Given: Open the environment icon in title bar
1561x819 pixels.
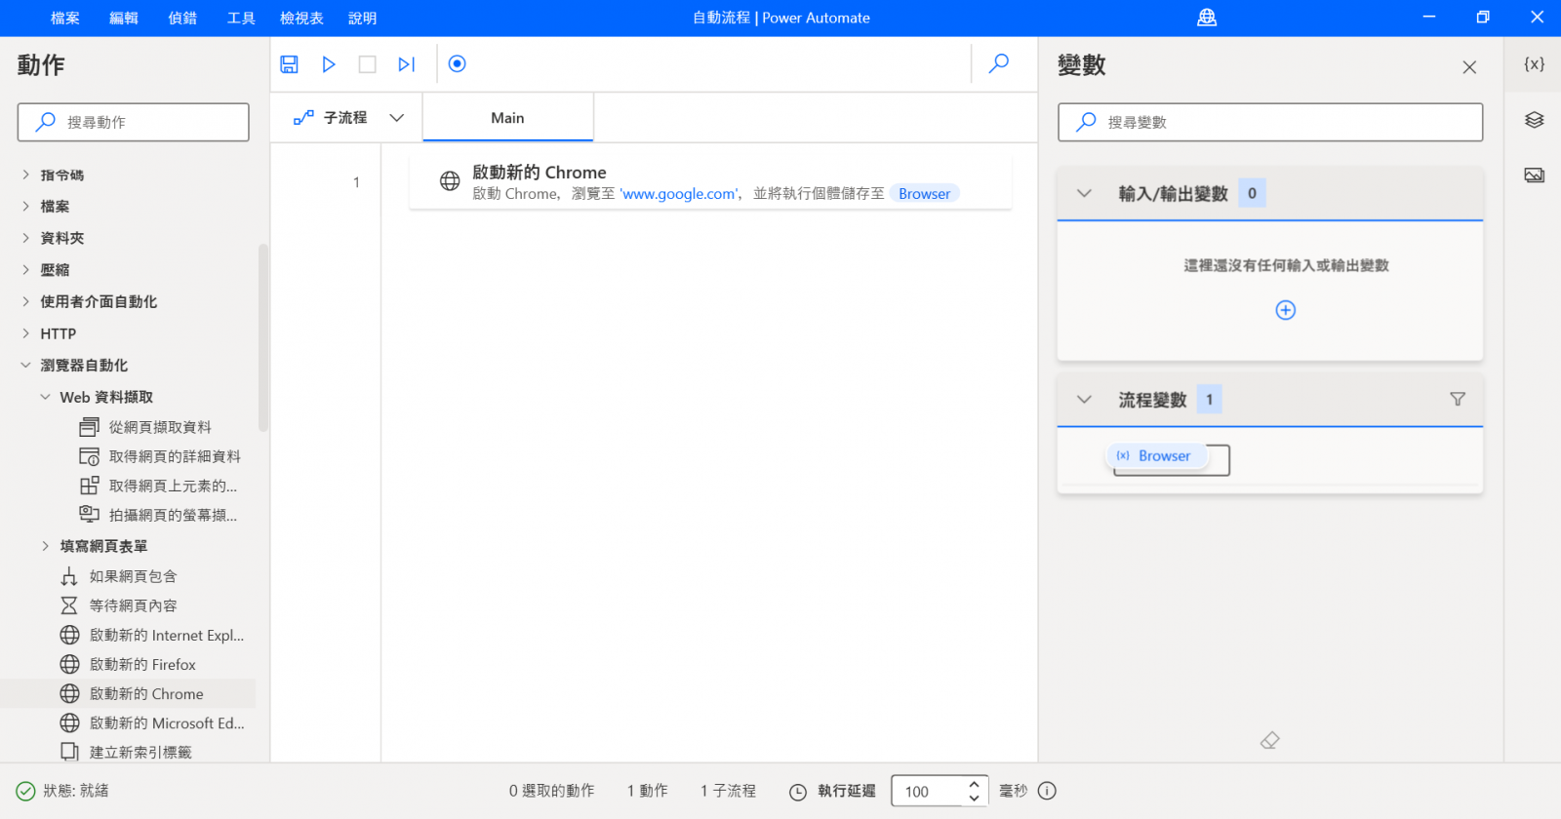Looking at the screenshot, I should (1207, 18).
